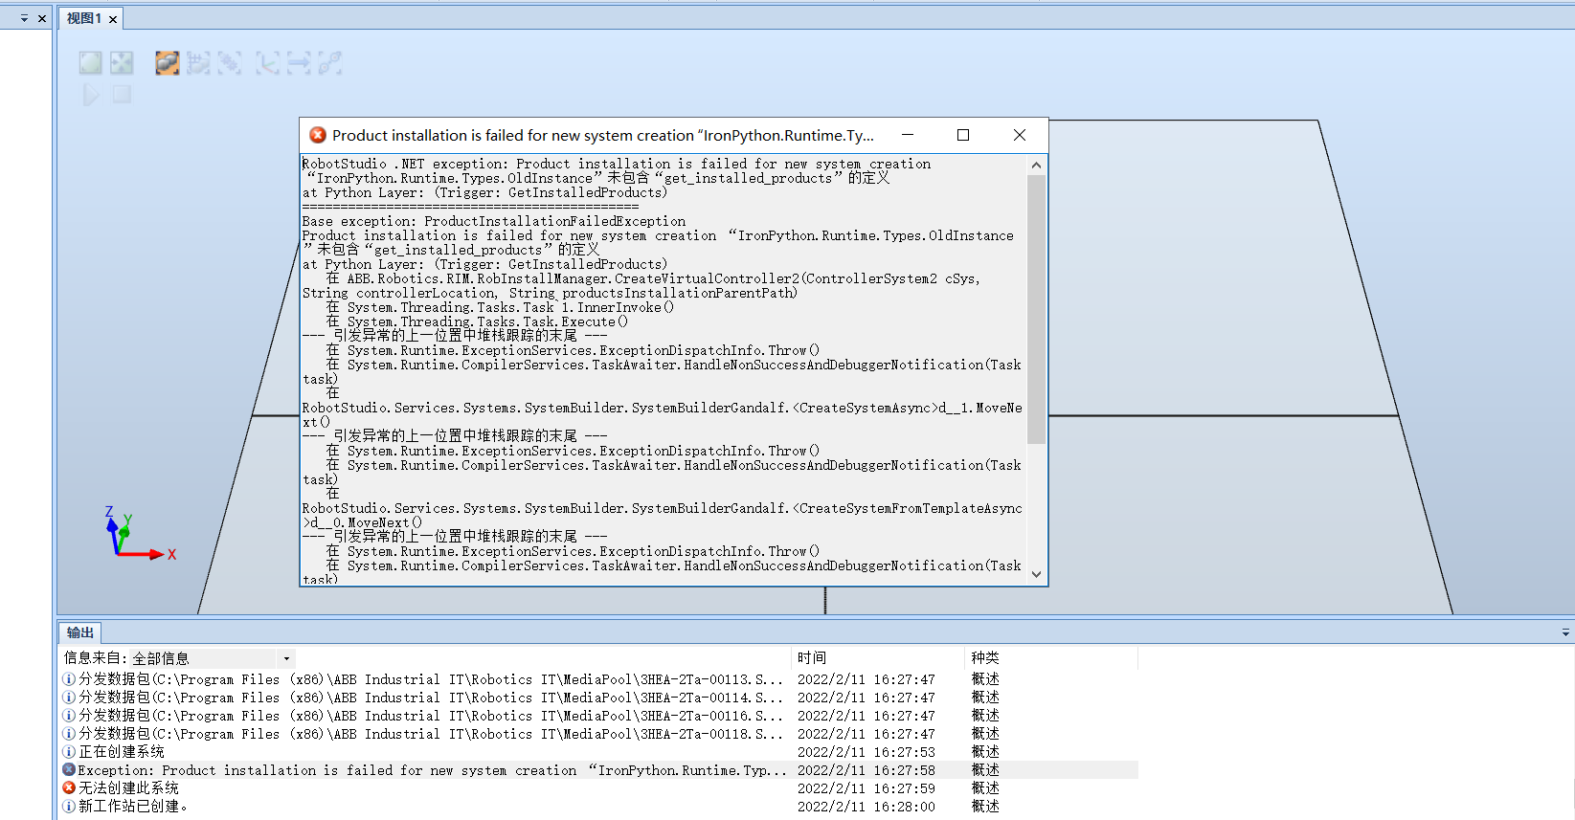
Task: Click the exception dialog's vertical scrollbar thumb
Action: [1036, 308]
